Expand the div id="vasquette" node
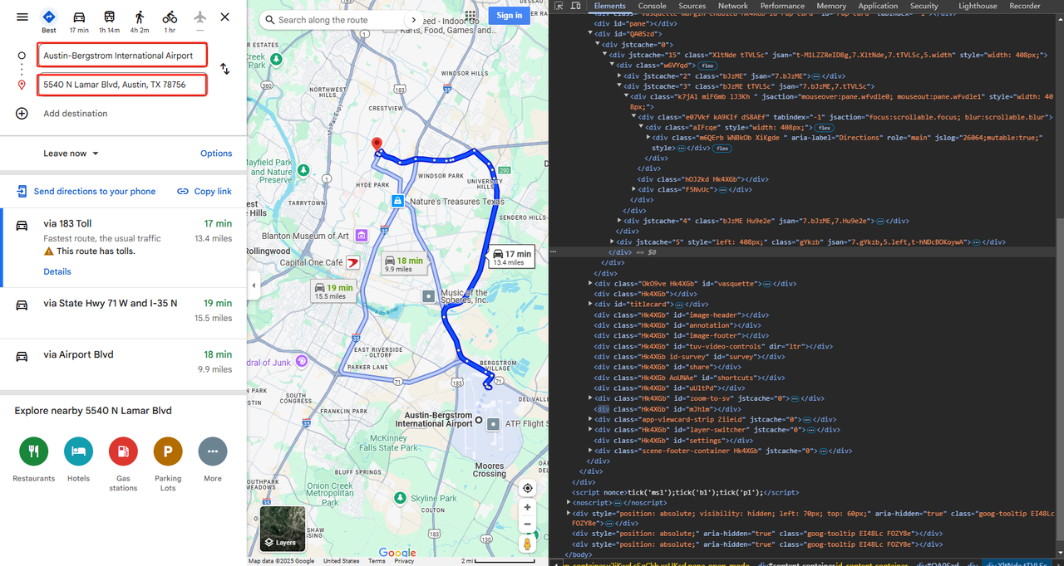Screen dimensions: 1064x566 pos(591,284)
